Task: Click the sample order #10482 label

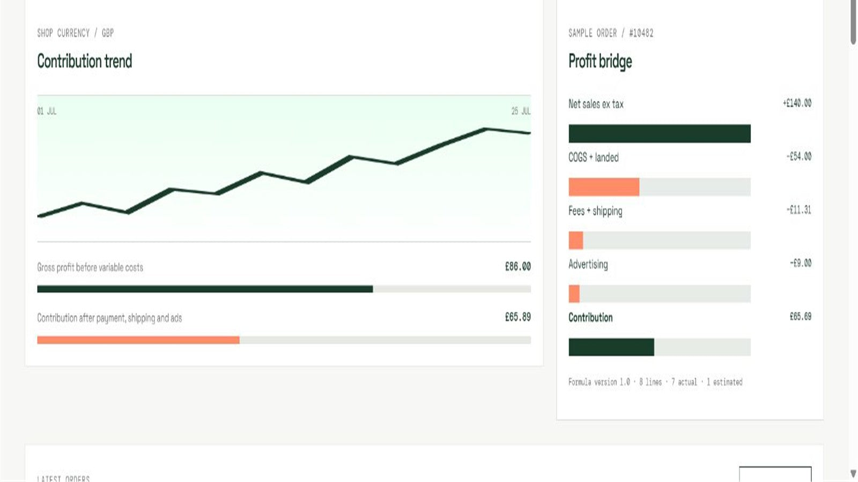Action: [x=611, y=33]
